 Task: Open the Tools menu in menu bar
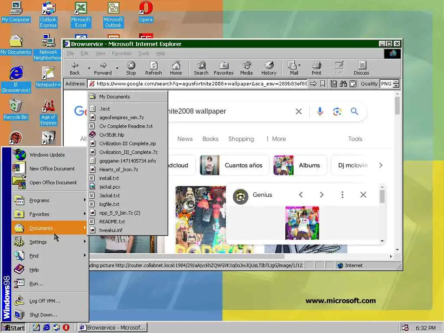pos(144,53)
